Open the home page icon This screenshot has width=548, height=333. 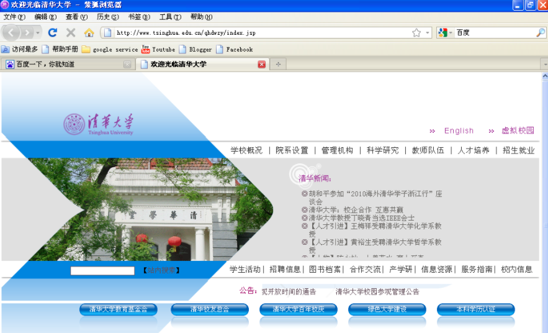pos(89,32)
